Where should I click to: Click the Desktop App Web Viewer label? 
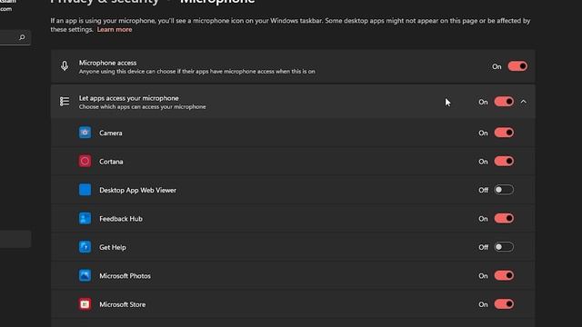[137, 190]
